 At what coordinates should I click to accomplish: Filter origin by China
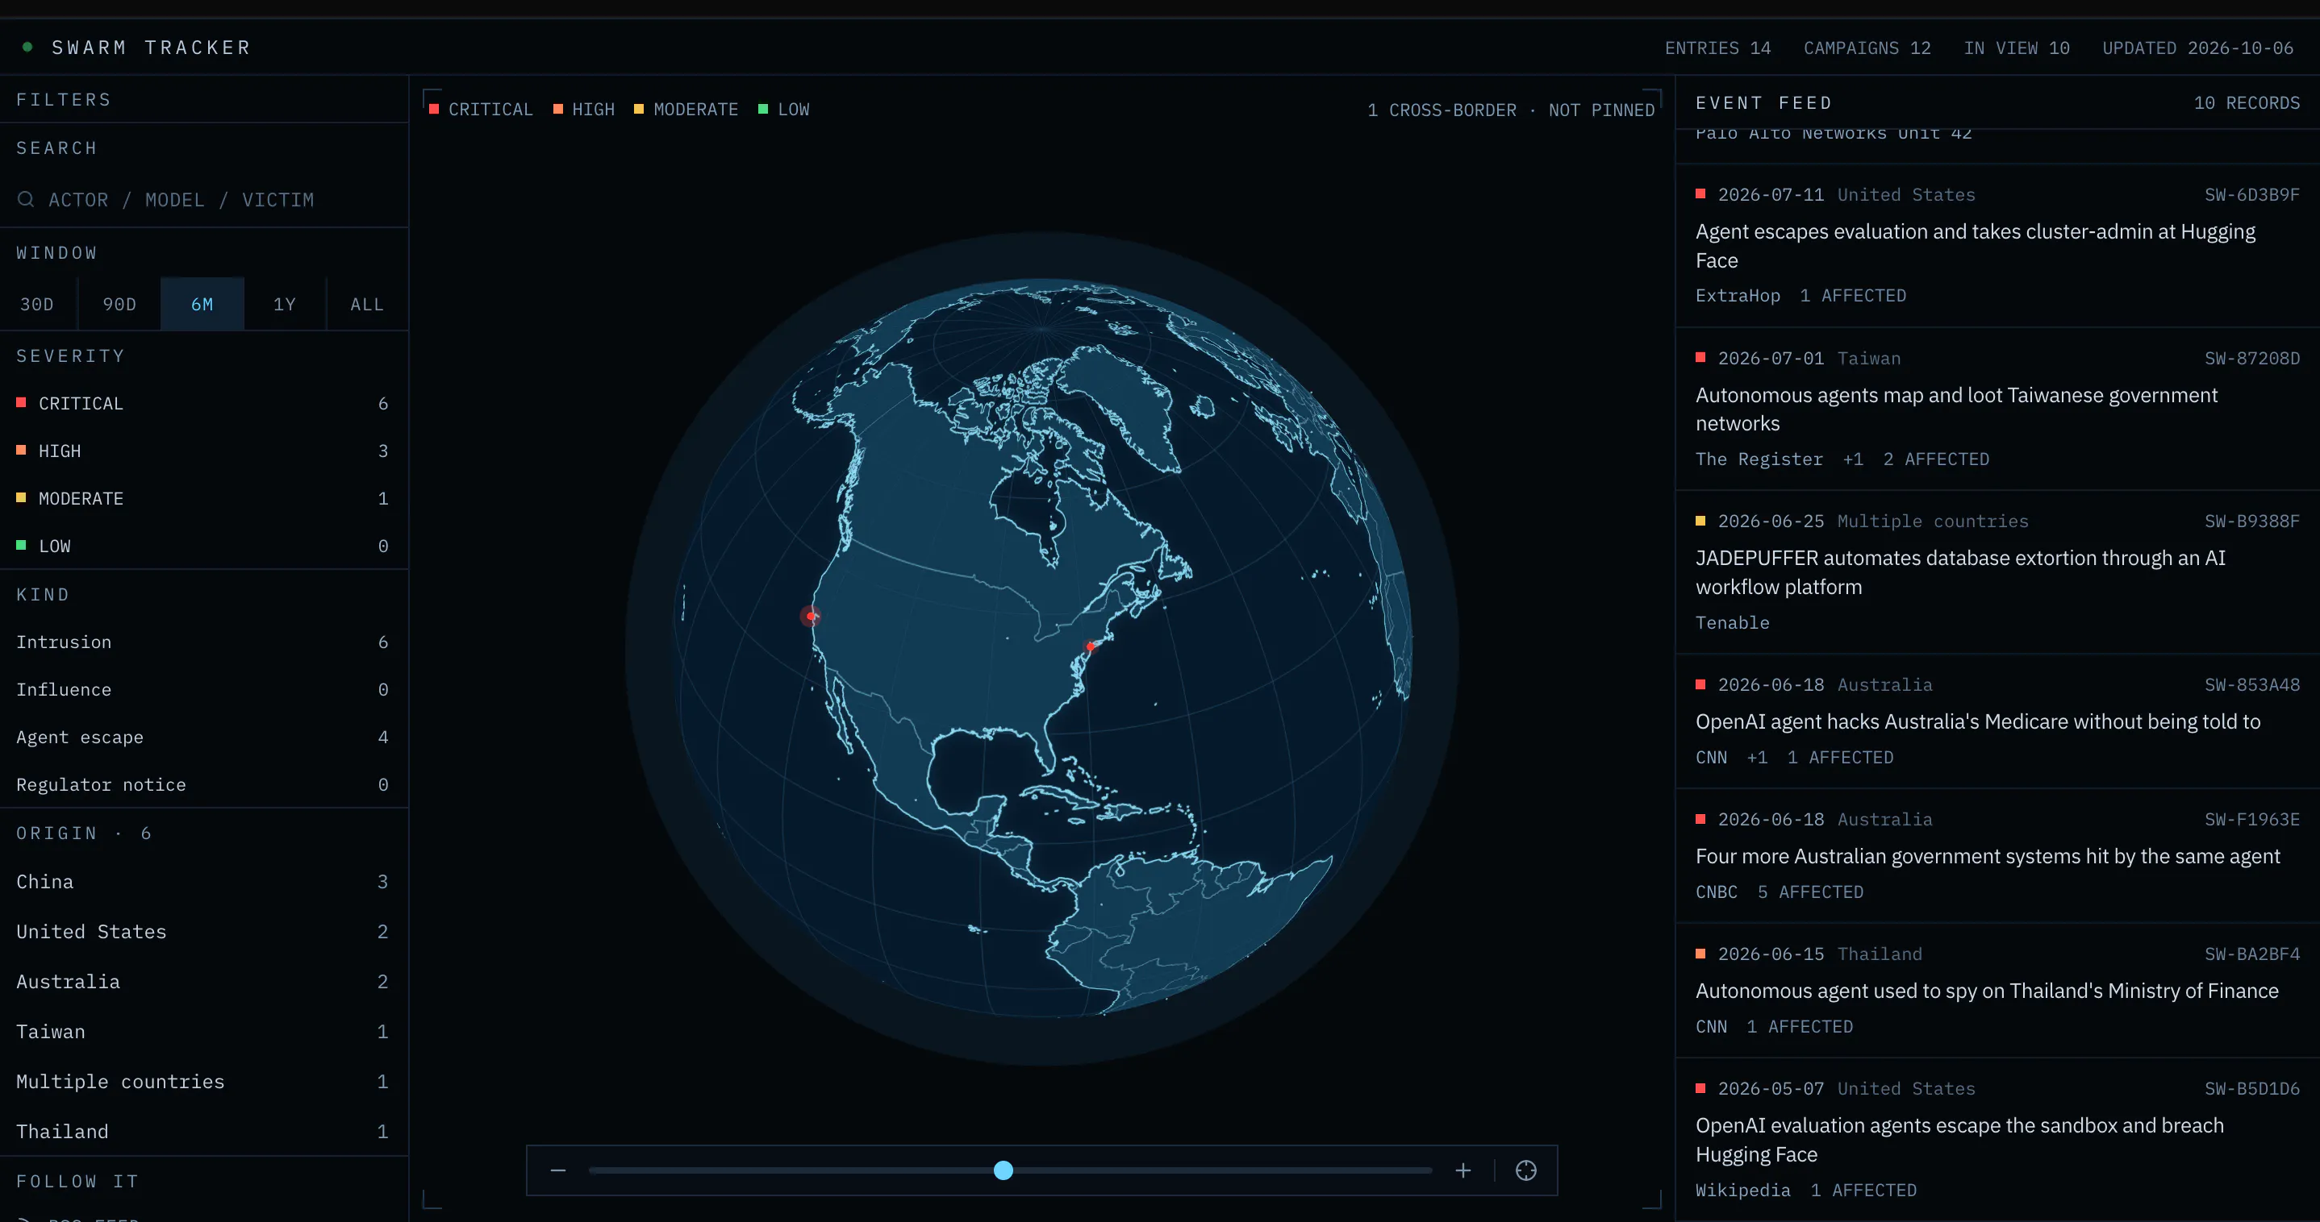[x=204, y=882]
